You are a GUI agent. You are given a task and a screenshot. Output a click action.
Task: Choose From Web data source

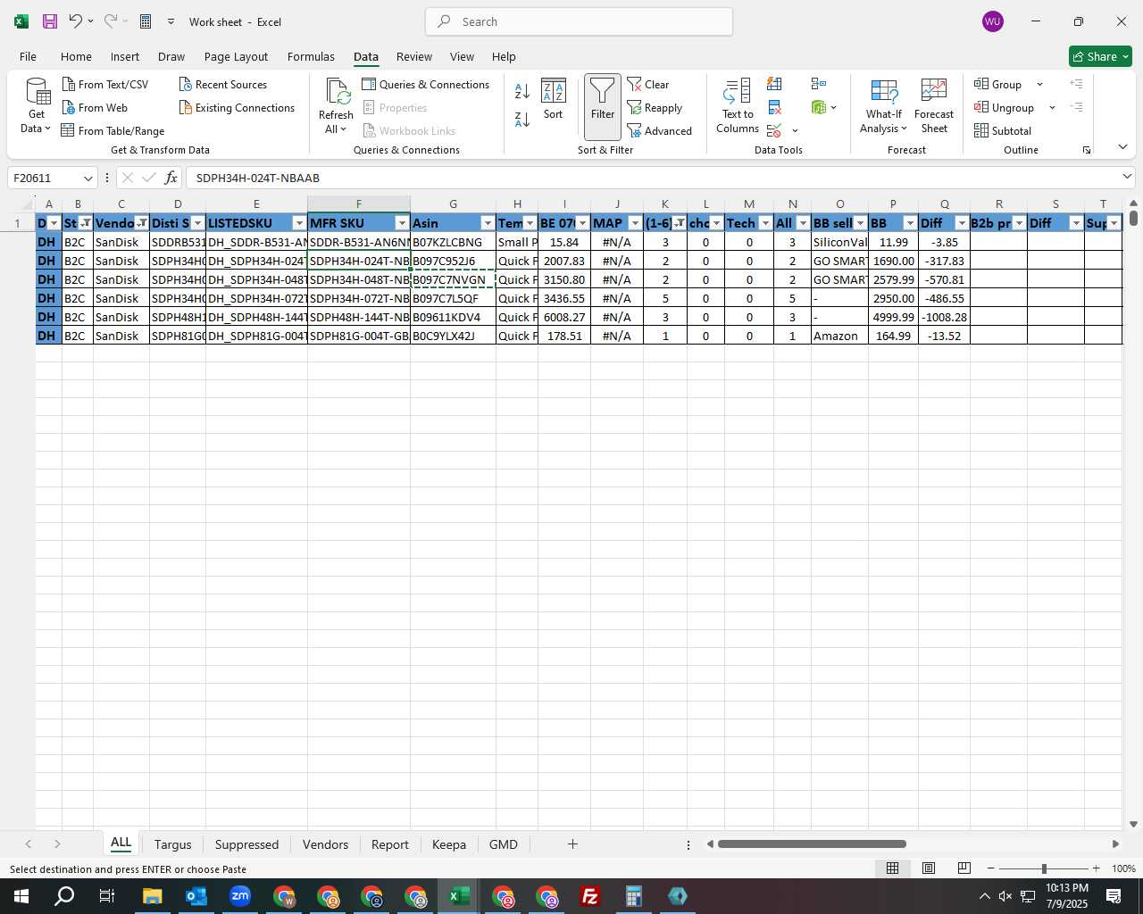[x=95, y=107]
